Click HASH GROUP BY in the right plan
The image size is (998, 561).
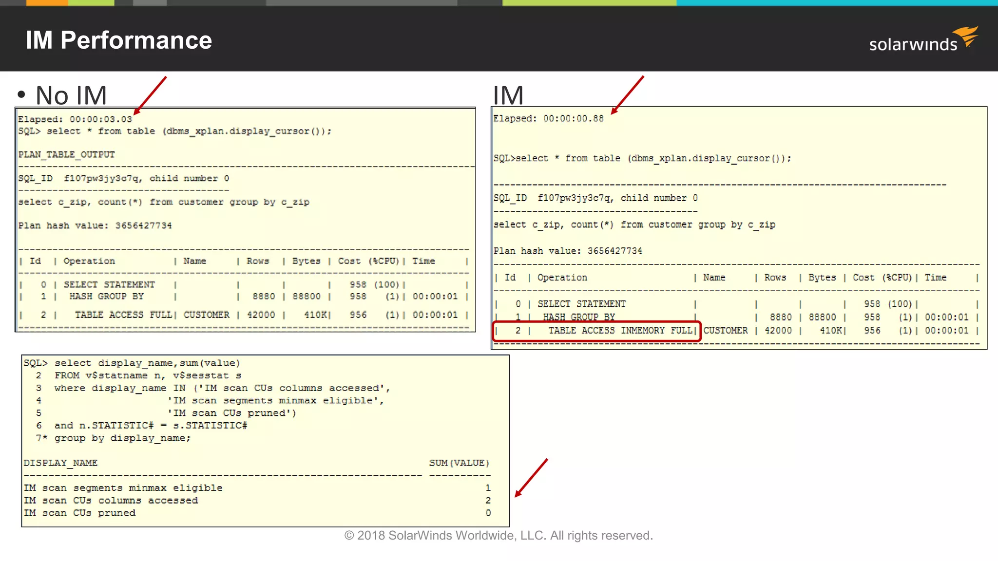(579, 317)
